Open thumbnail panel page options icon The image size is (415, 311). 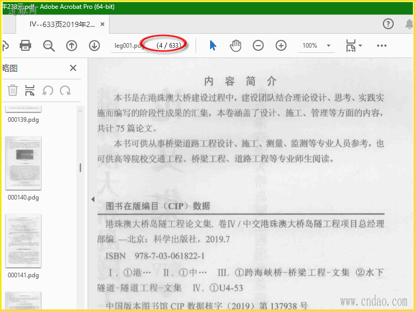pos(30,90)
